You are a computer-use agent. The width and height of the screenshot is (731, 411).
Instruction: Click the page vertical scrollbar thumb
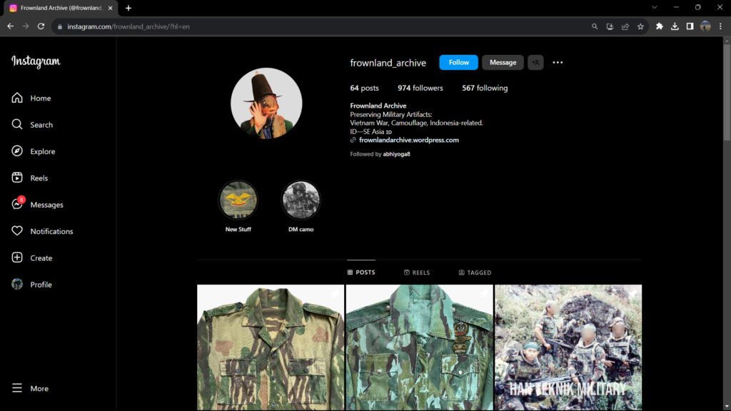point(727,92)
